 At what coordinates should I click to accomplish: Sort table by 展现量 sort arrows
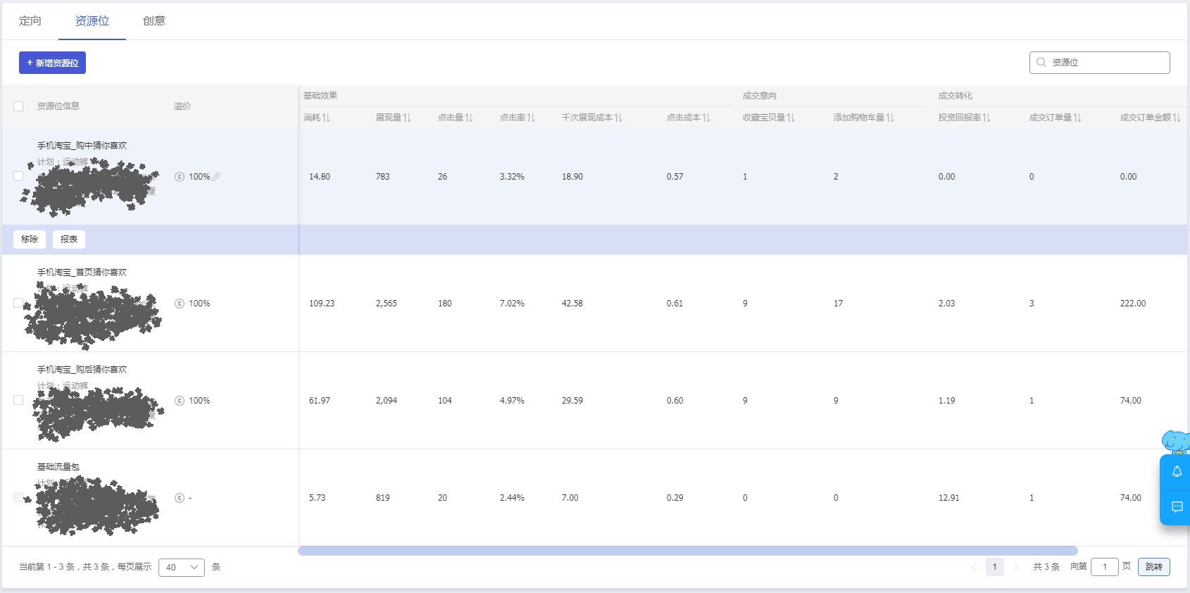(x=407, y=118)
